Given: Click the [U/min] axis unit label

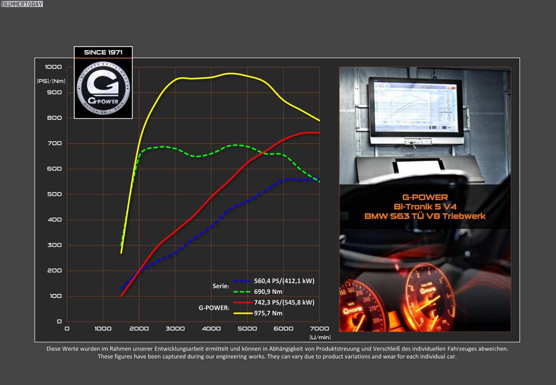Looking at the screenshot, I should [x=320, y=337].
